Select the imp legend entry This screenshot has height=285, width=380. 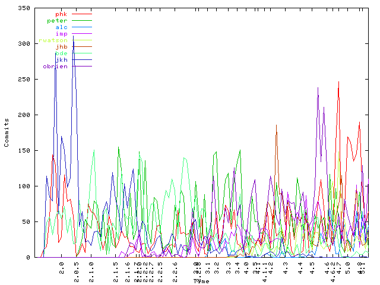tap(61, 34)
